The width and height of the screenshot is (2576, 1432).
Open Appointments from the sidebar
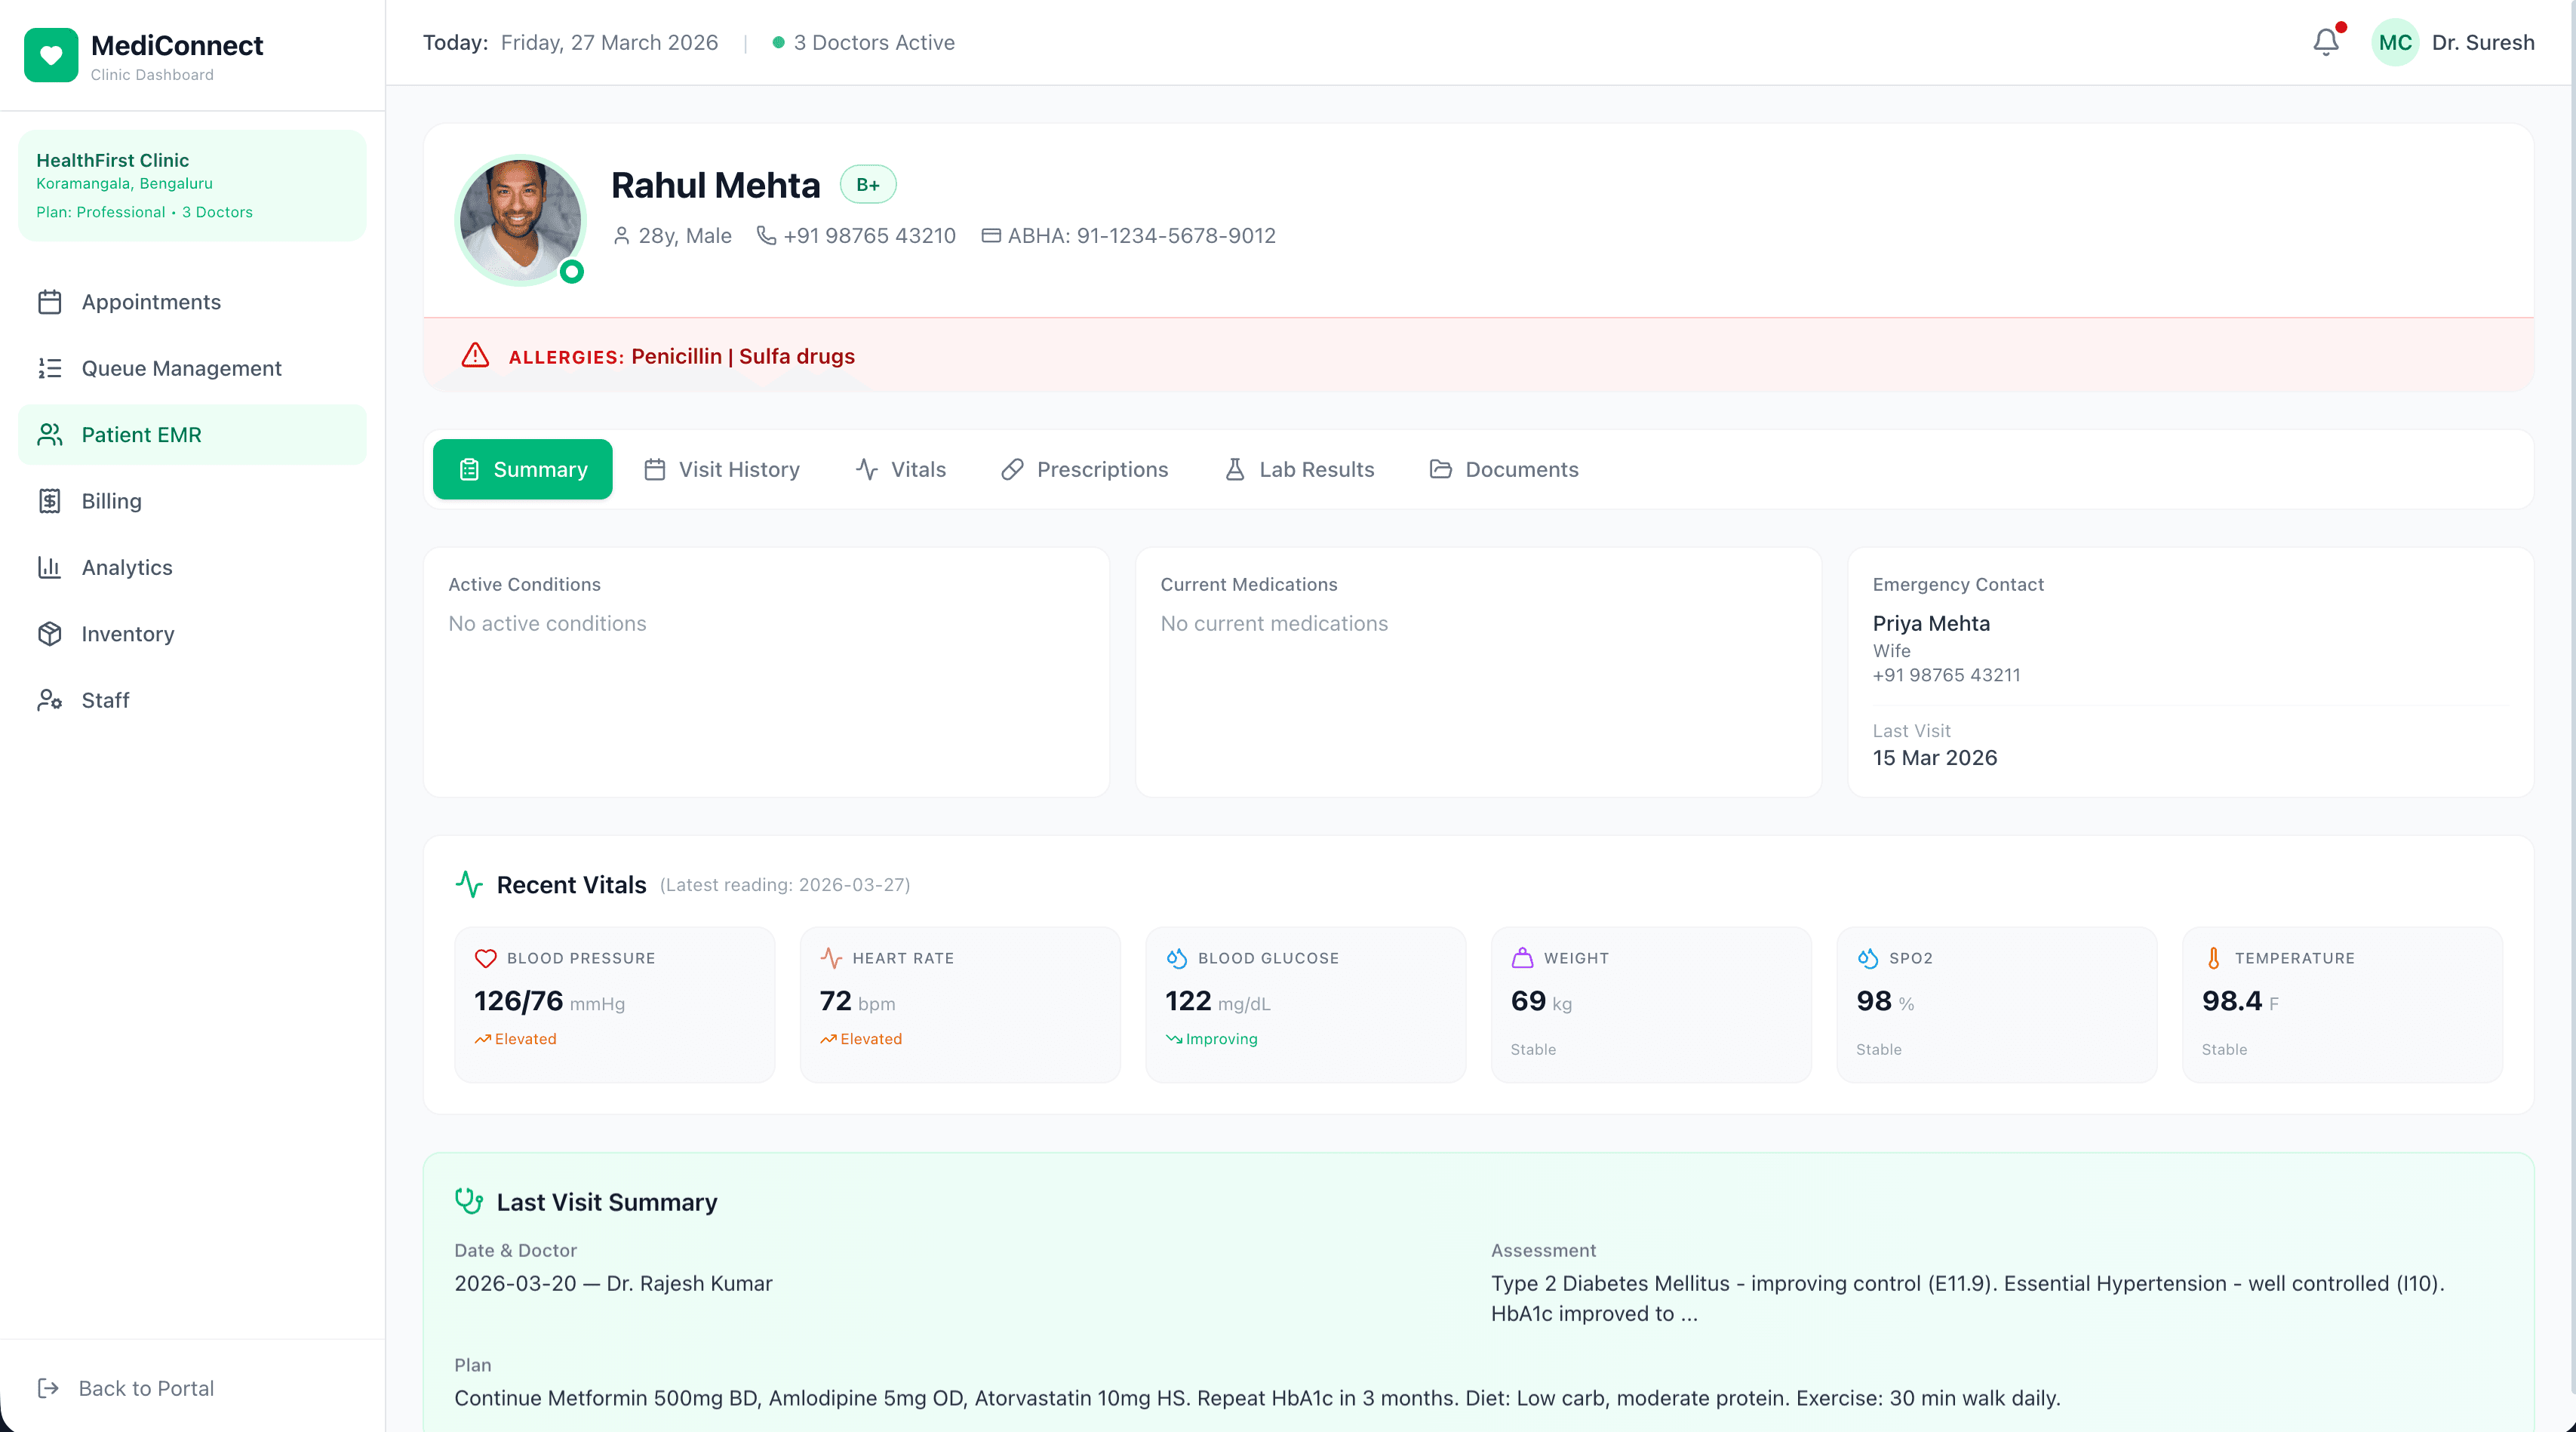(51, 302)
